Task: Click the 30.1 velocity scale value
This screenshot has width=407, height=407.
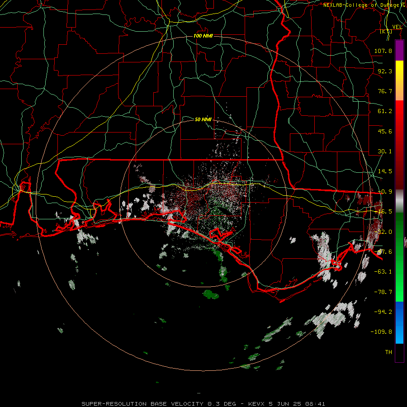Action: click(385, 151)
